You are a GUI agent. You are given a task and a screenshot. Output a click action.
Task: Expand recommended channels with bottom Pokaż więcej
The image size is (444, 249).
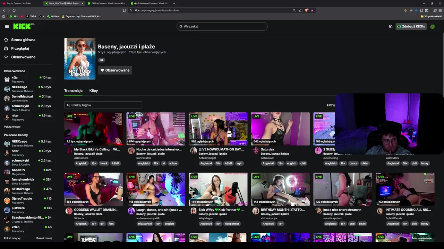pyautogui.click(x=12, y=238)
